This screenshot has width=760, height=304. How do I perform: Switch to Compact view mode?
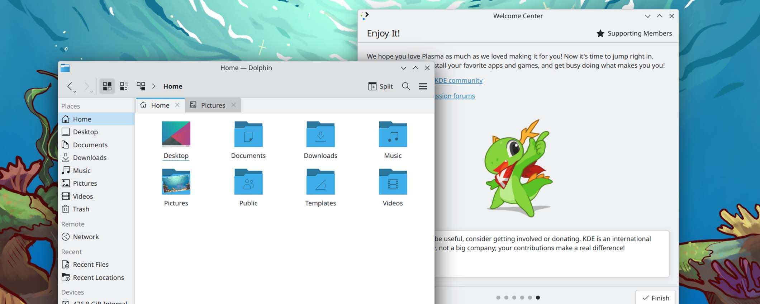coord(124,86)
